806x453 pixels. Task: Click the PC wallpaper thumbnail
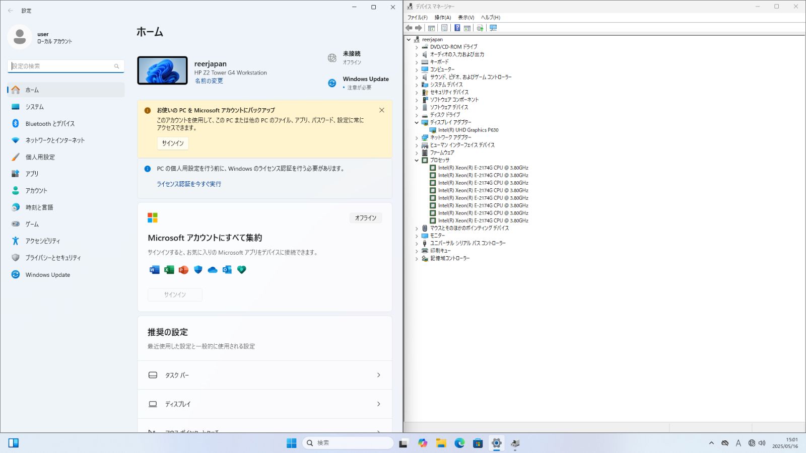pos(162,70)
